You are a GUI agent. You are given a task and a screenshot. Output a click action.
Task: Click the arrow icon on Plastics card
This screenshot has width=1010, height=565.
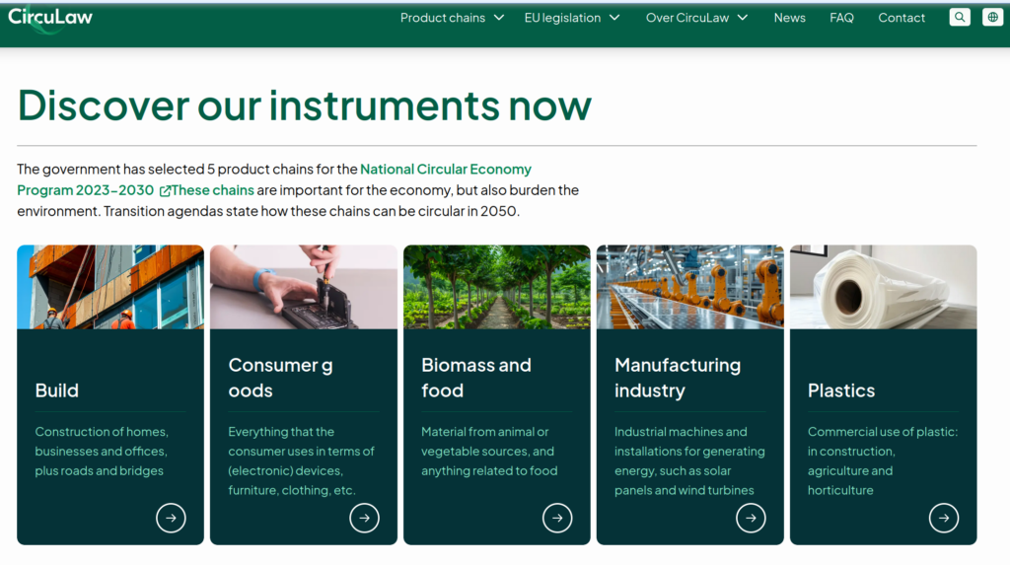(944, 518)
